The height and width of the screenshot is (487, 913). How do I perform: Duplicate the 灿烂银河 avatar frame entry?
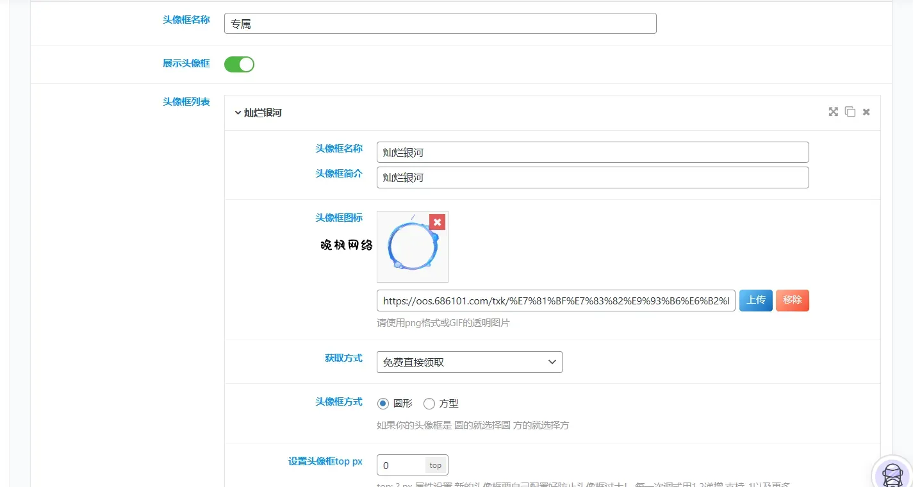[850, 112]
